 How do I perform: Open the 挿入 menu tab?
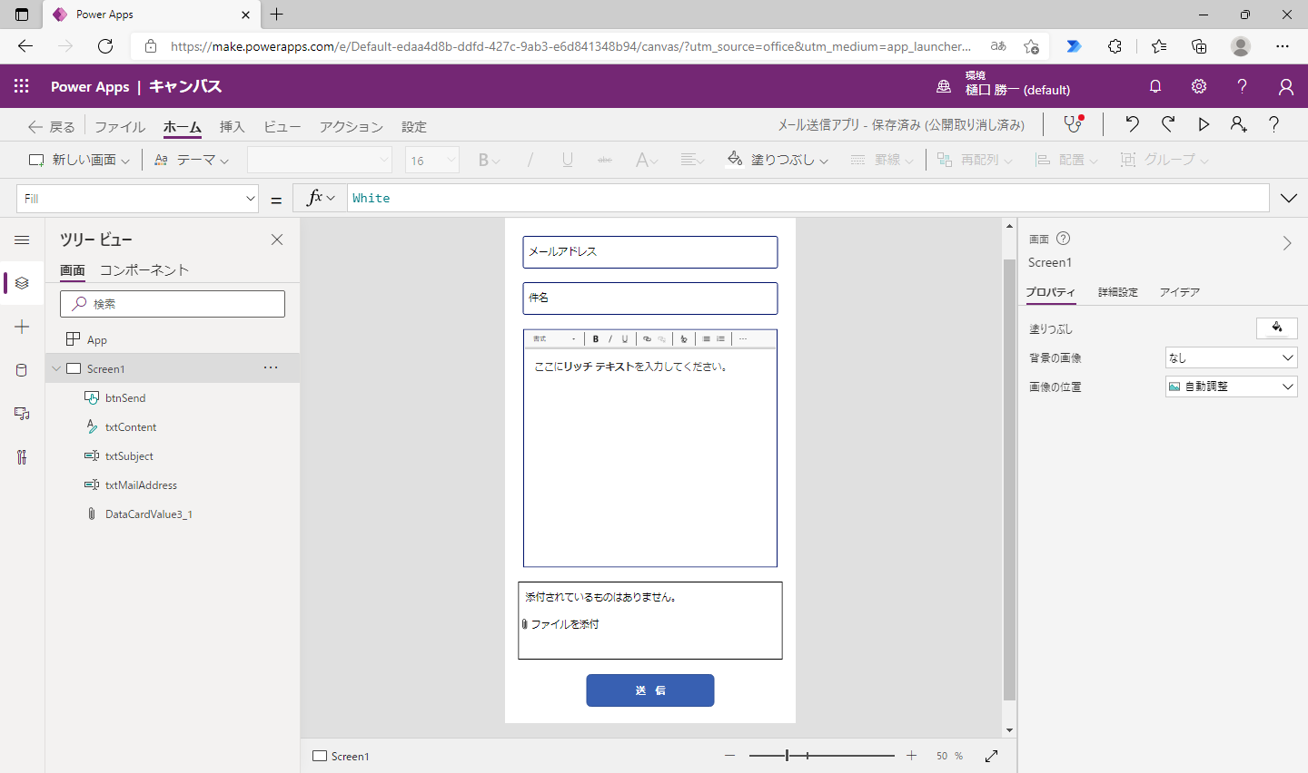pos(233,126)
